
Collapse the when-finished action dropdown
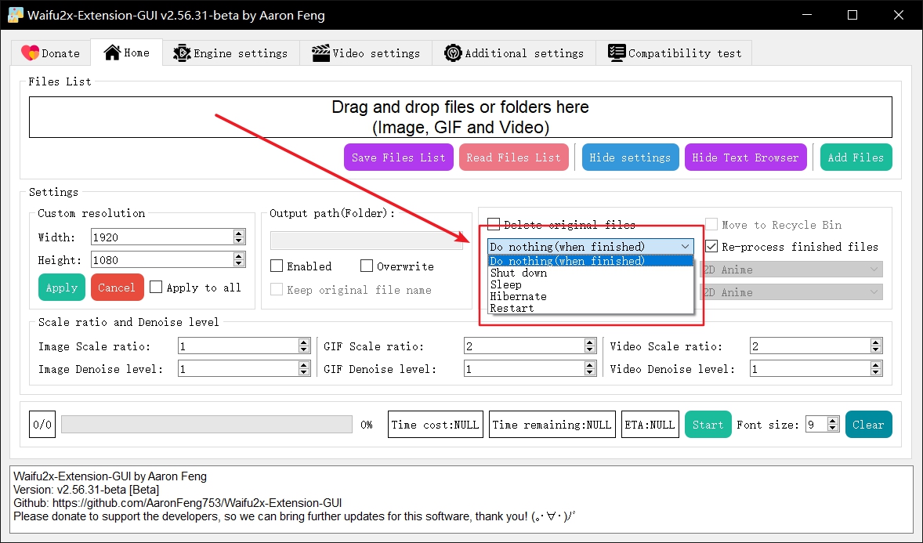pos(591,246)
